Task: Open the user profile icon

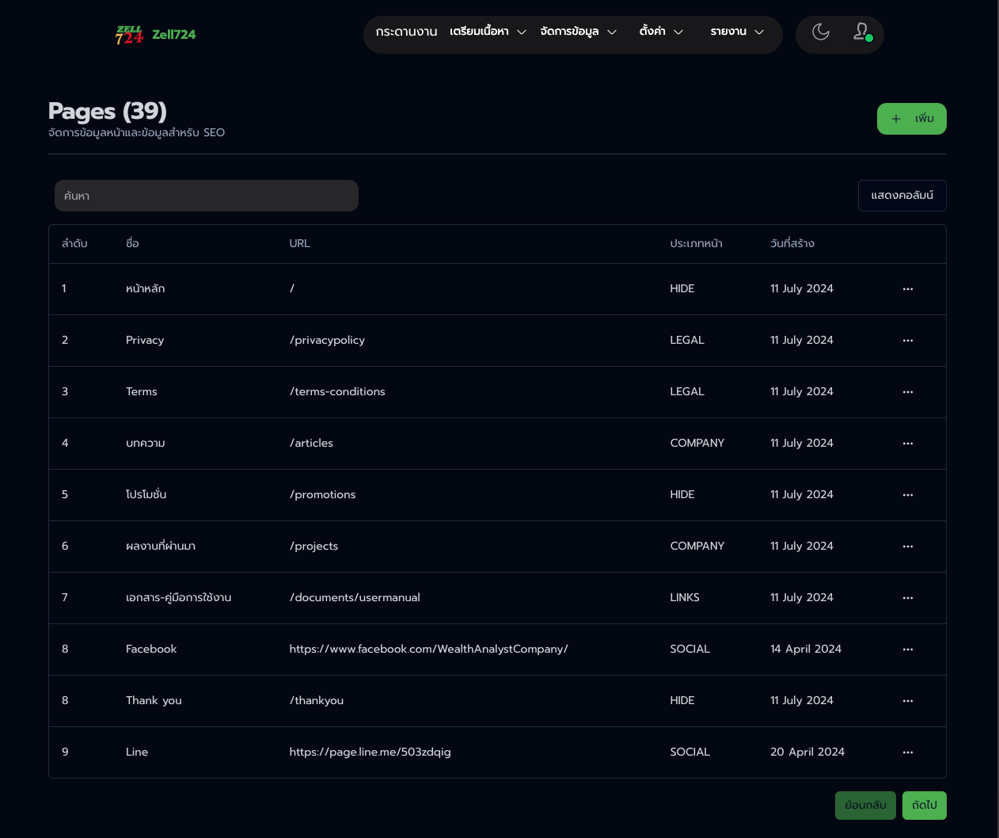Action: (861, 32)
